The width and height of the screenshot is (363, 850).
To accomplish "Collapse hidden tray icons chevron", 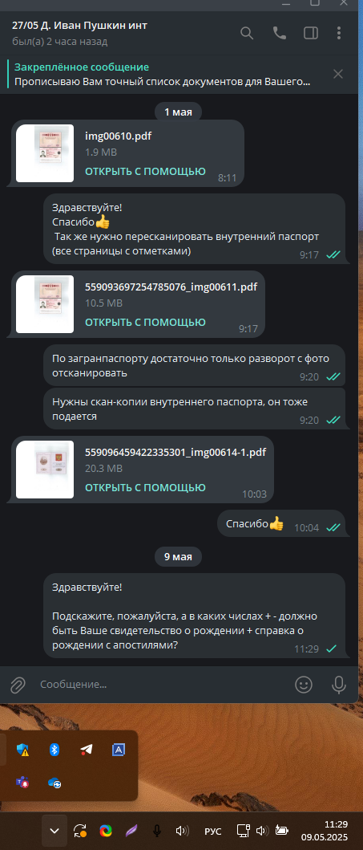I will click(54, 831).
